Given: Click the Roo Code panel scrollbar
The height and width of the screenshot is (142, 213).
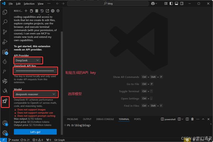Looking at the screenshot, I should tap(62, 83).
